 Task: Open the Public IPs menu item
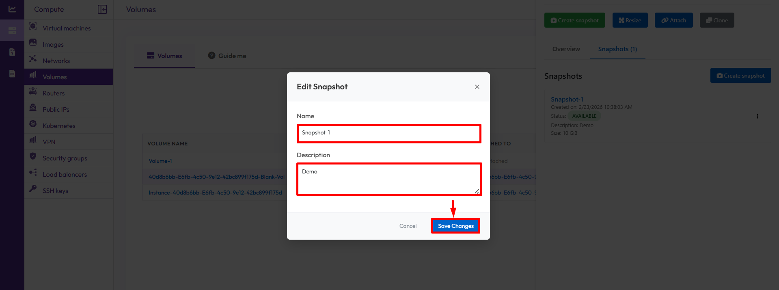point(56,110)
